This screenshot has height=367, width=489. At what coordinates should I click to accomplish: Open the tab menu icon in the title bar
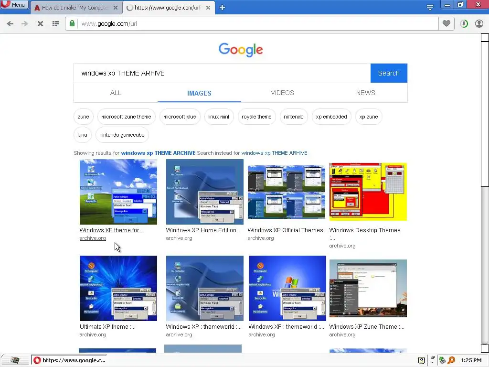click(430, 8)
